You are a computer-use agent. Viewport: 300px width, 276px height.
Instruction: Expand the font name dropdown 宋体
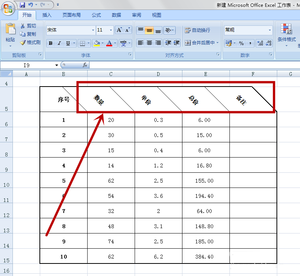click(93, 30)
